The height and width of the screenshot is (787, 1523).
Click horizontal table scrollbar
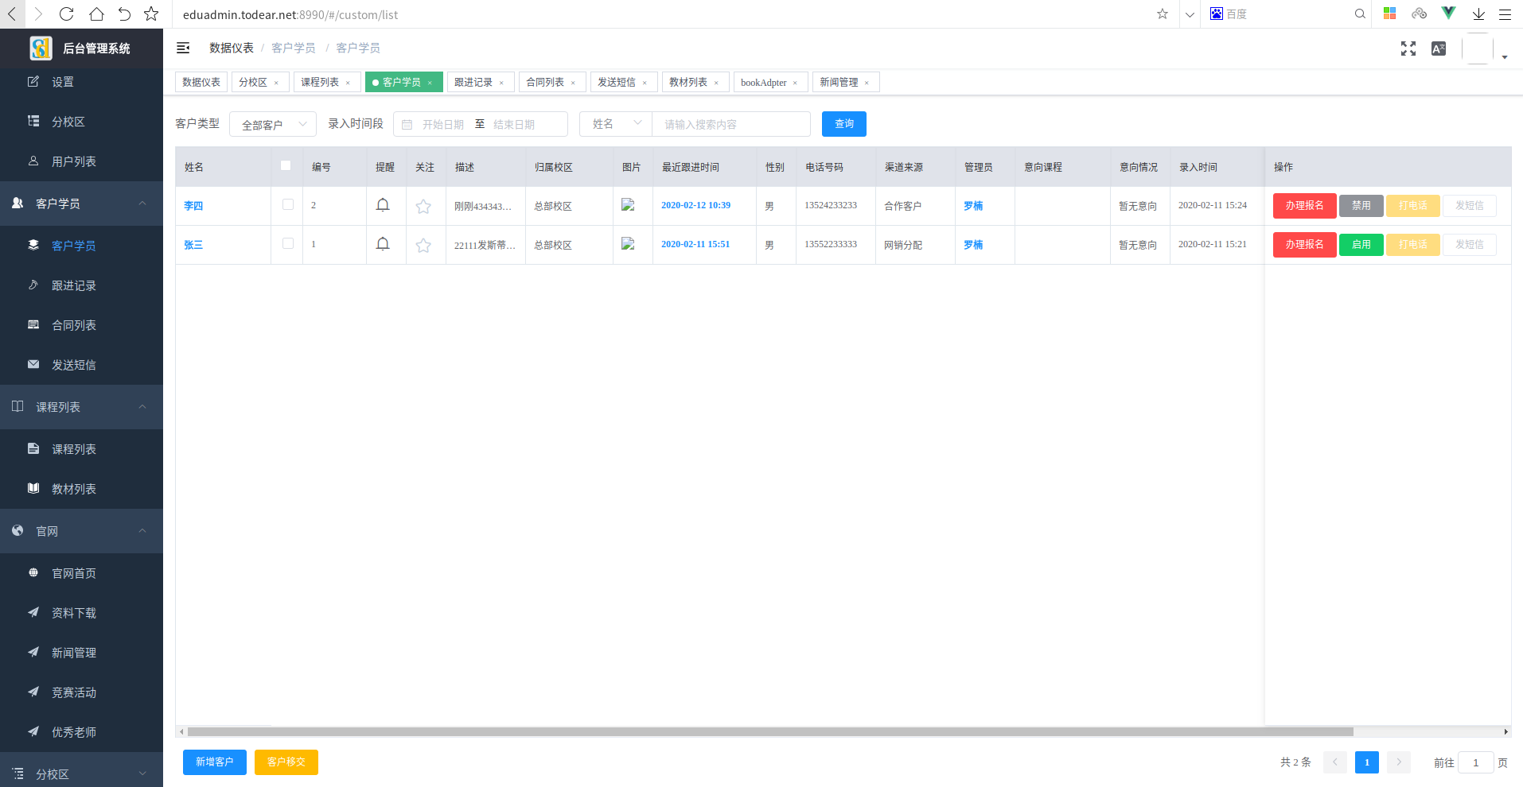click(770, 731)
